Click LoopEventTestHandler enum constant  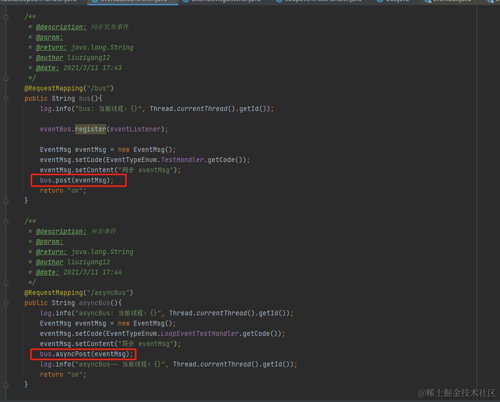click(x=200, y=334)
